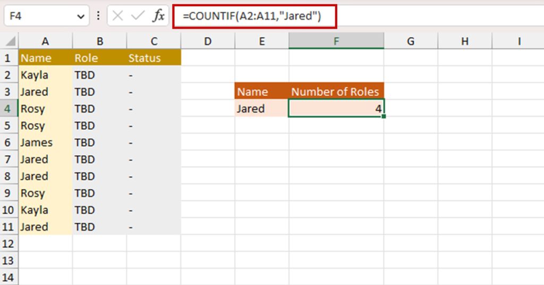
Task: Click the Name Box showing F4
Action: 47,16
